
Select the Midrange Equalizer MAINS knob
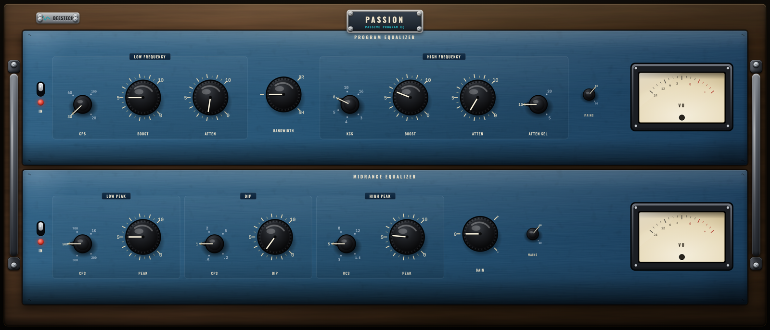pos(533,234)
